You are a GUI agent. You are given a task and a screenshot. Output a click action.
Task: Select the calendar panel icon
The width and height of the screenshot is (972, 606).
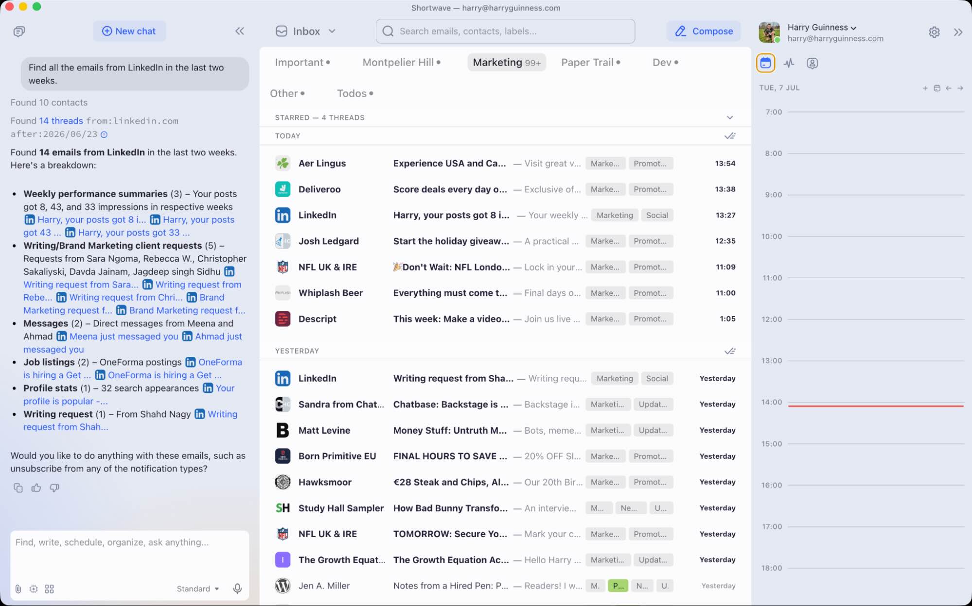tap(765, 63)
